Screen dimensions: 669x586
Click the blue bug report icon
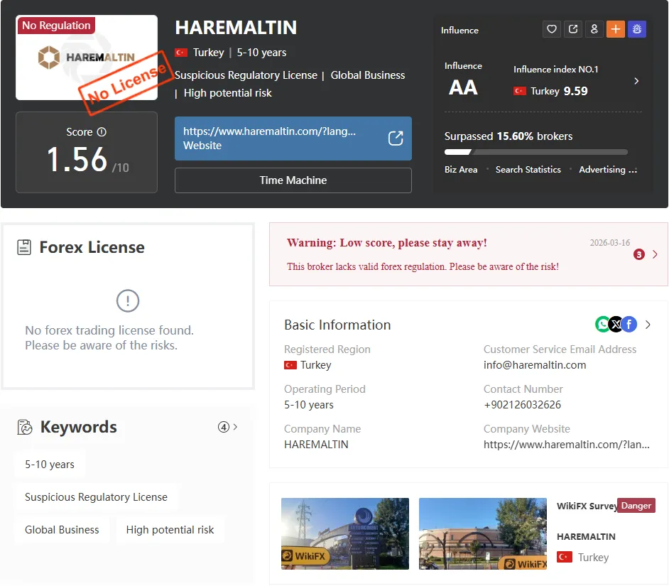pos(636,29)
